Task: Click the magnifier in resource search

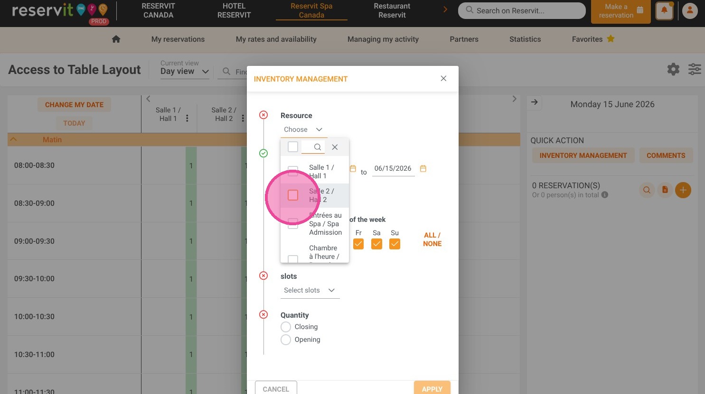Action: pos(318,147)
